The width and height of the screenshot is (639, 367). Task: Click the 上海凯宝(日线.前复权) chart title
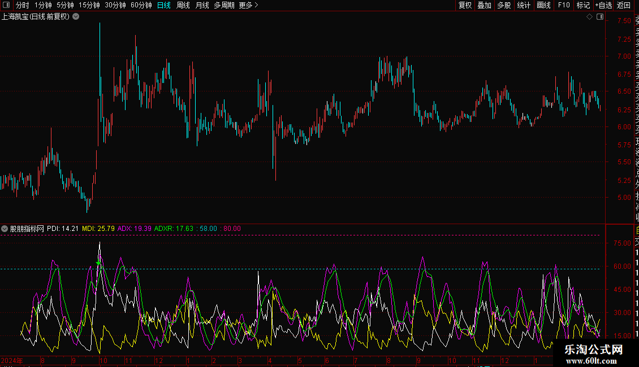36,17
